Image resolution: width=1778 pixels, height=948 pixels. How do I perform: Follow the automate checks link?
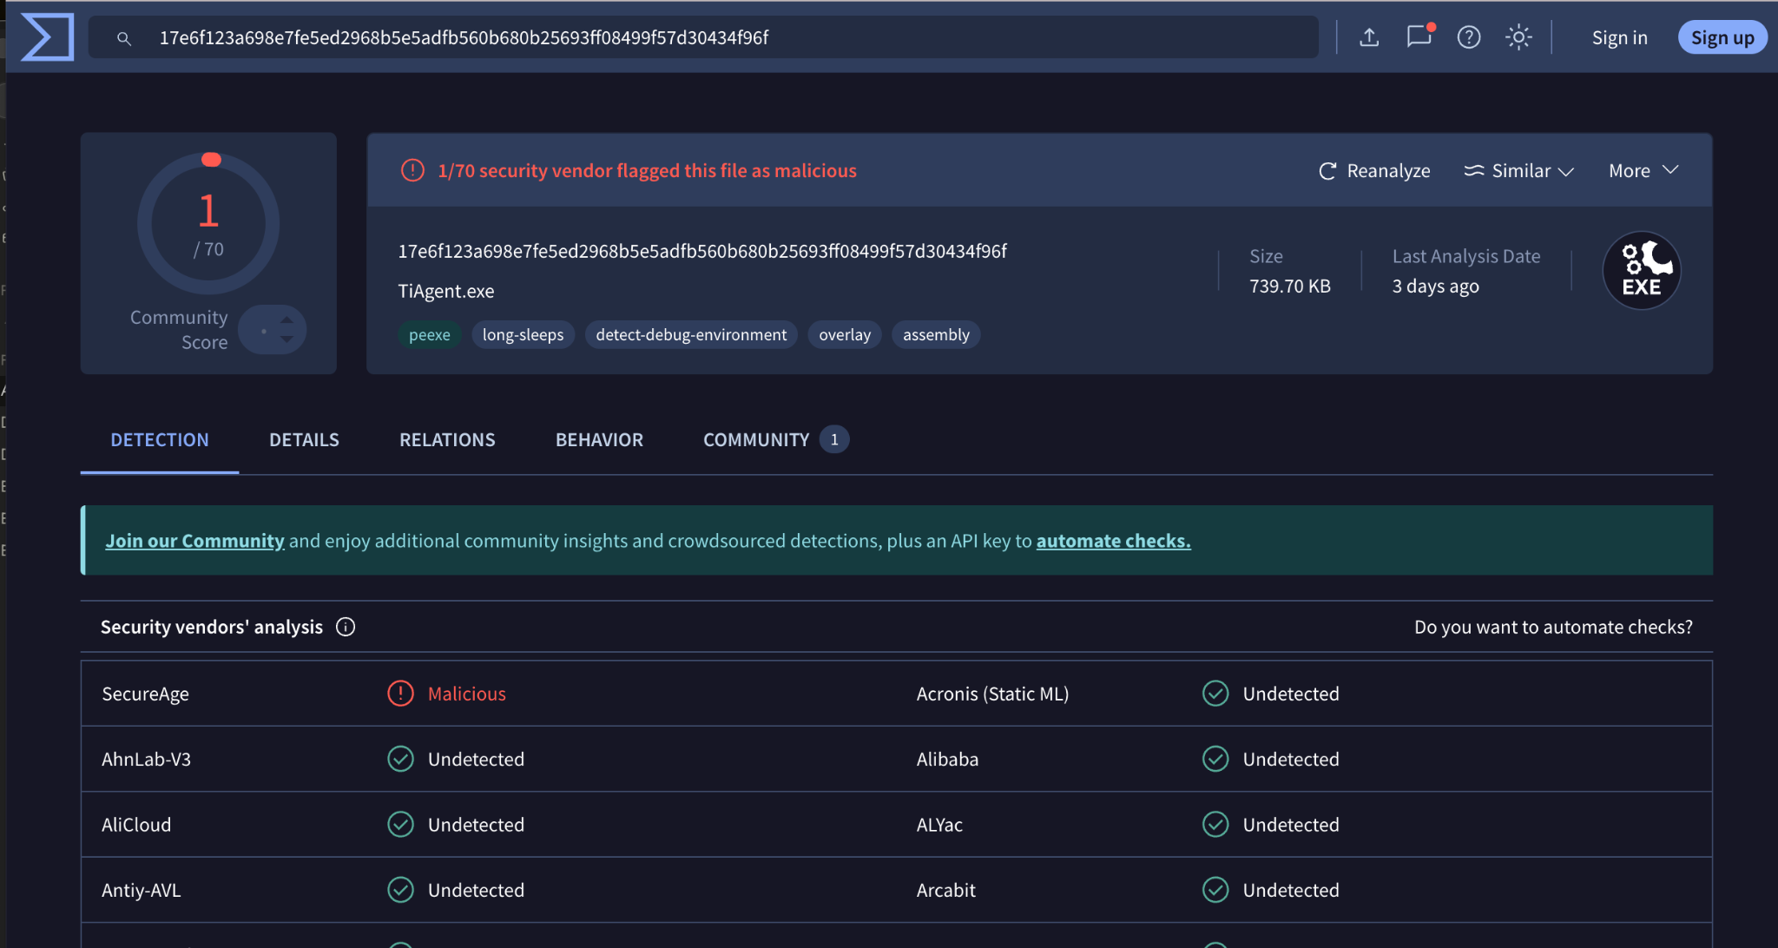(1113, 540)
